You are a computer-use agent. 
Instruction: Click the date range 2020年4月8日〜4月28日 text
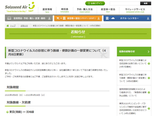pyautogui.click(x=25, y=95)
